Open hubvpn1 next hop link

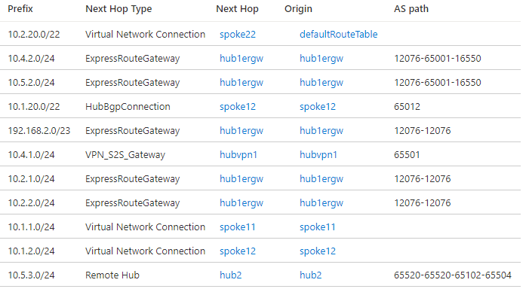[238, 155]
